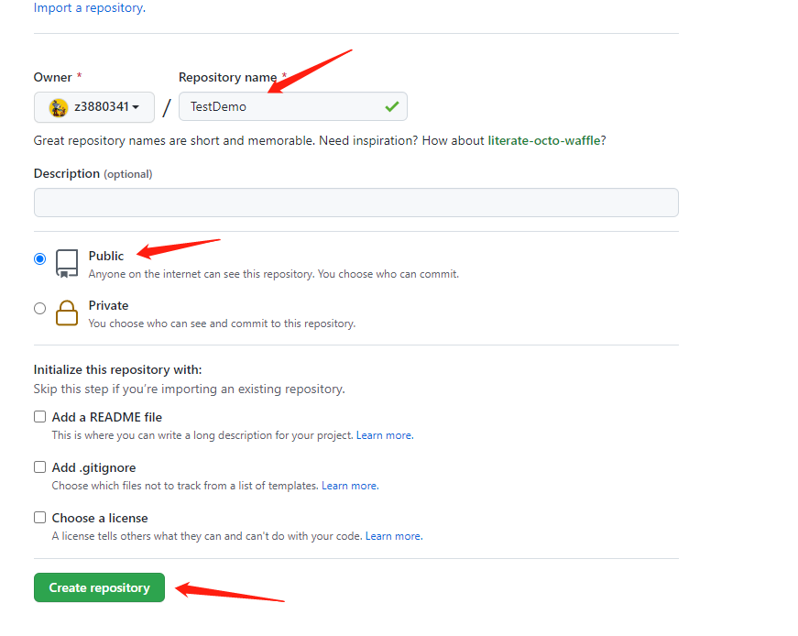Enable Choose a license checkbox
This screenshot has height=636, width=798.
click(x=39, y=518)
